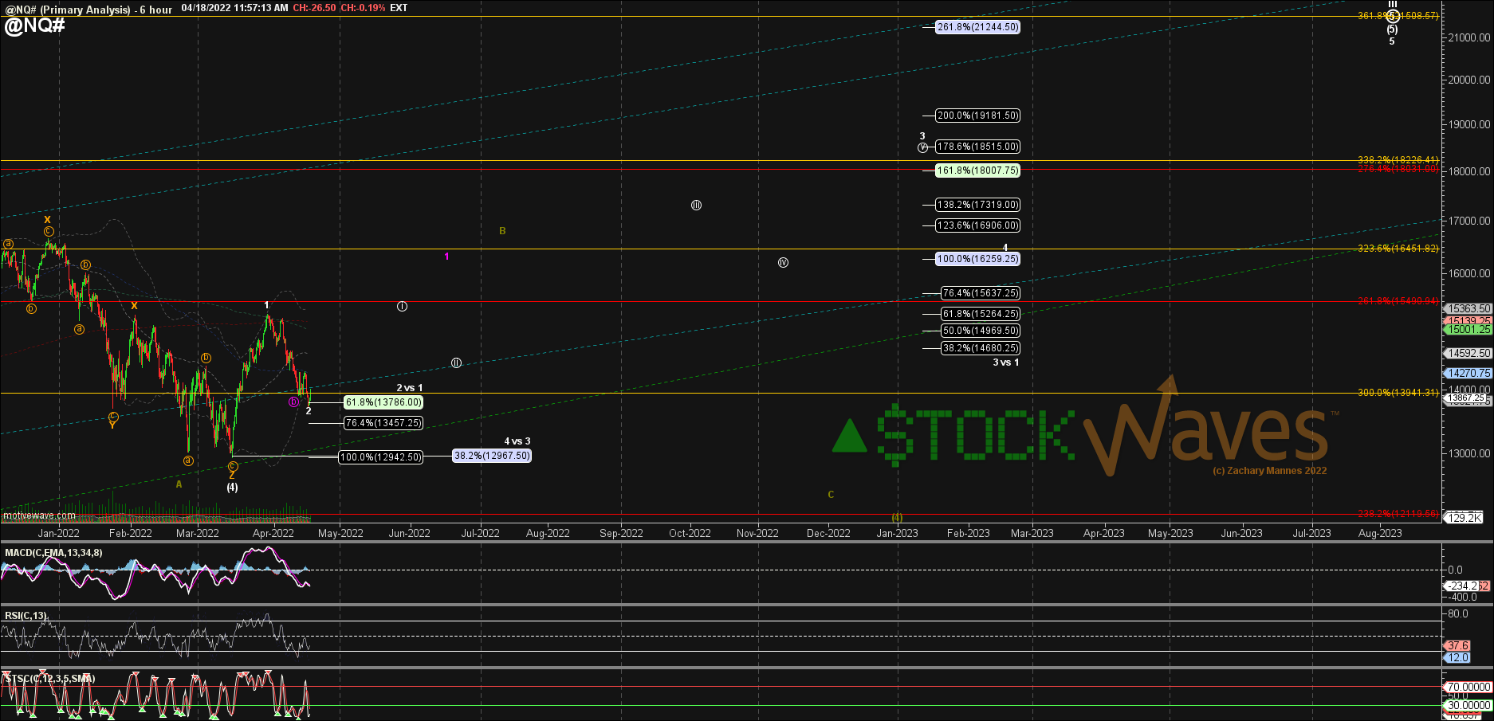Viewport: 1494px width, 721px height.
Task: Click the yellow '323.6%(16451.82)' level label
Action: click(x=1398, y=249)
